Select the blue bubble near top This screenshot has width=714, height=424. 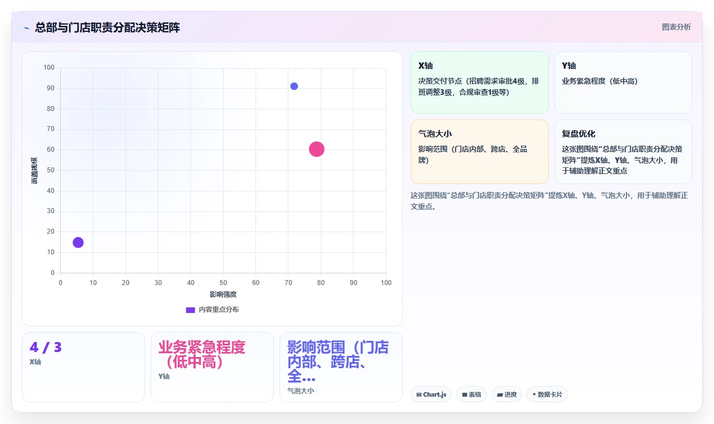(294, 86)
